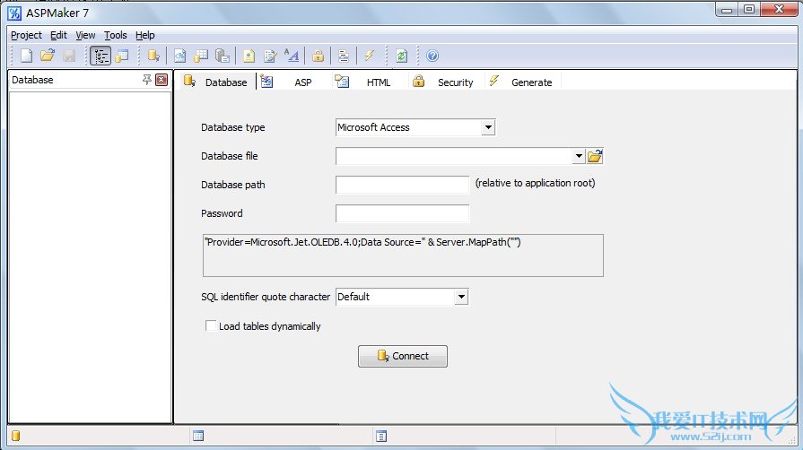Open the View menu

tap(85, 35)
